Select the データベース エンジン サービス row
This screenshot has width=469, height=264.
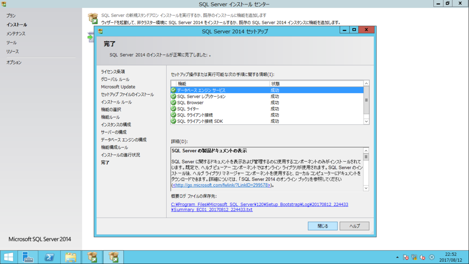point(267,90)
